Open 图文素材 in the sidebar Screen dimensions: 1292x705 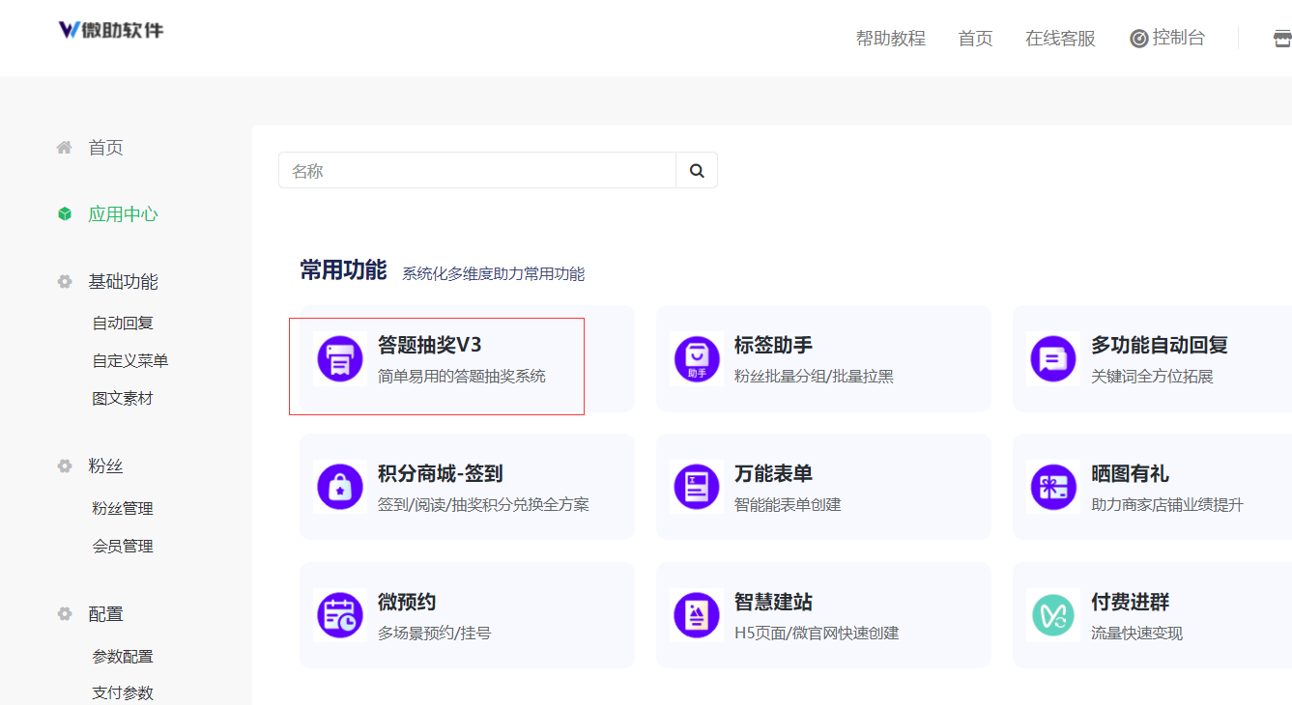click(123, 399)
